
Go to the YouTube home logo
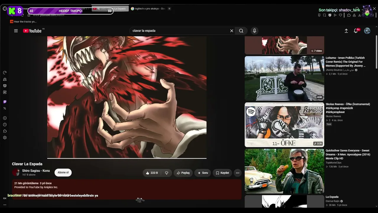point(32,31)
